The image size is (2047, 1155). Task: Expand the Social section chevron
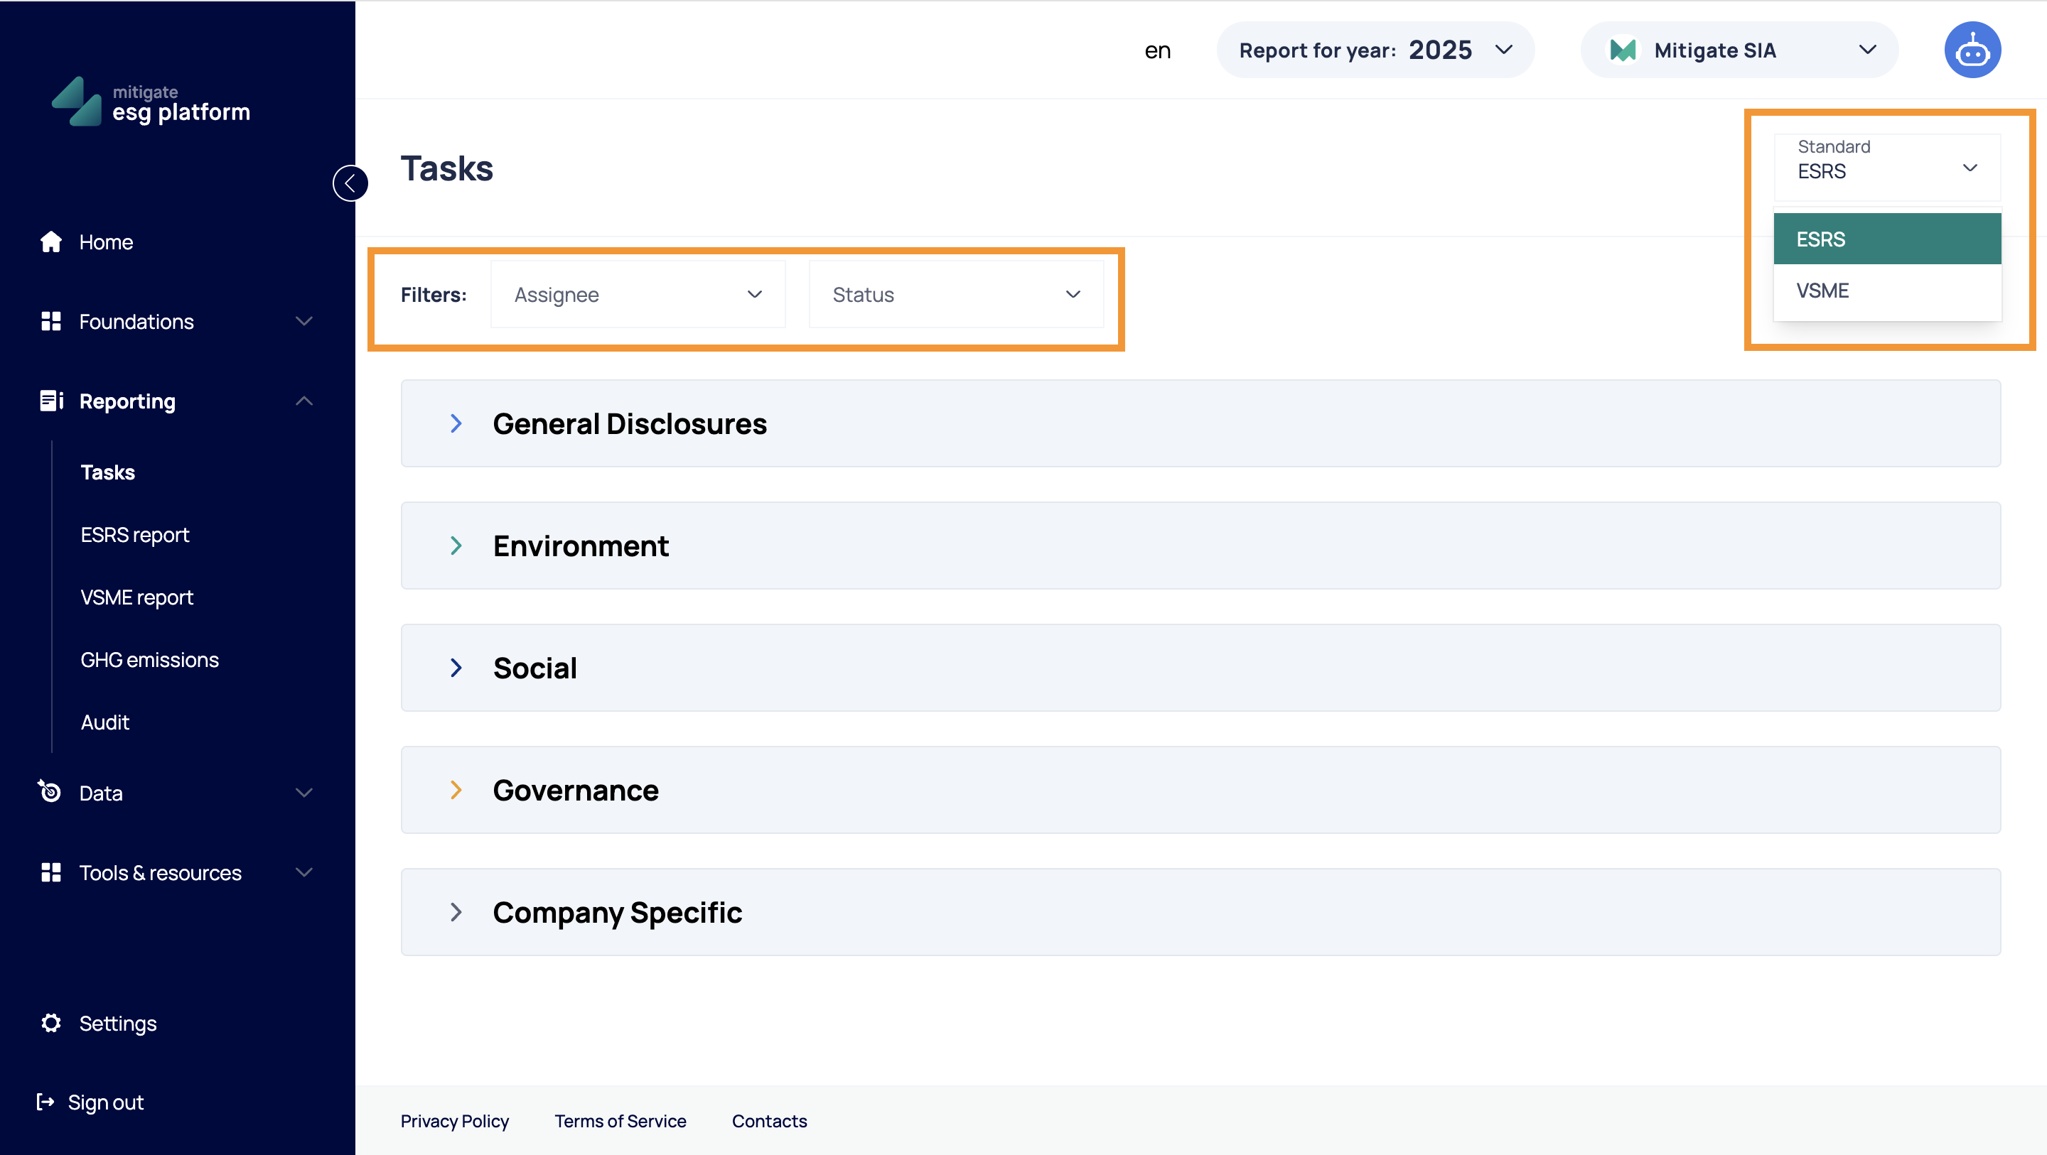click(456, 668)
